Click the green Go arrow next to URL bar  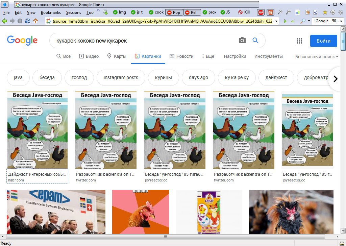click(x=285, y=21)
